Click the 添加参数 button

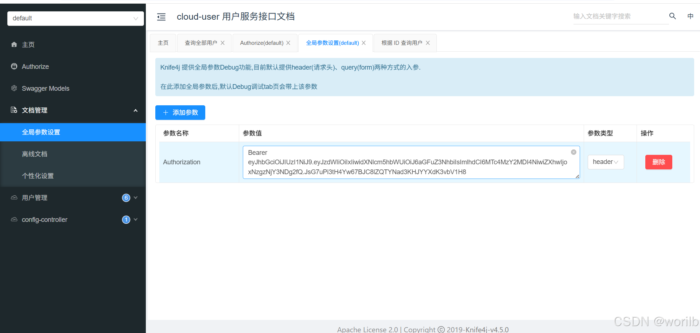180,113
